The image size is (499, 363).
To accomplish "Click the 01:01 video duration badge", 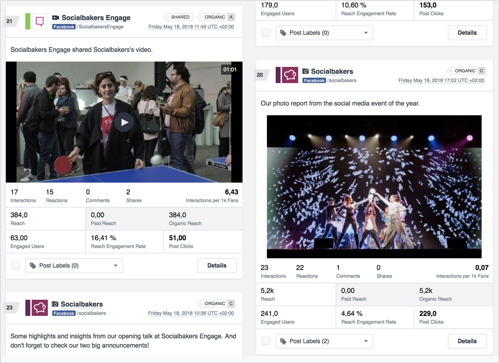I will (x=230, y=69).
